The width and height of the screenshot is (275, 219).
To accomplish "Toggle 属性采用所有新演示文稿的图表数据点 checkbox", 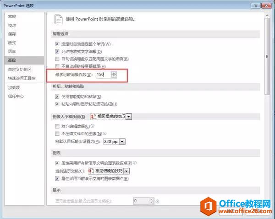I will 57,163.
